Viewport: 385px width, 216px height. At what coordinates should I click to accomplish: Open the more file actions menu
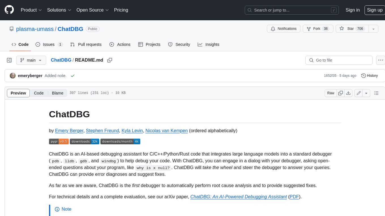(380, 60)
